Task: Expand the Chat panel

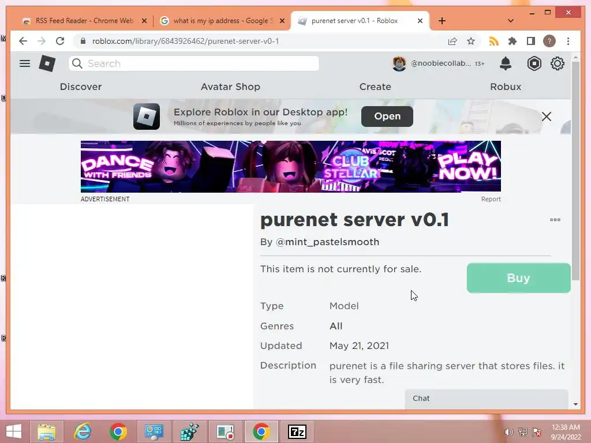Action: point(486,399)
